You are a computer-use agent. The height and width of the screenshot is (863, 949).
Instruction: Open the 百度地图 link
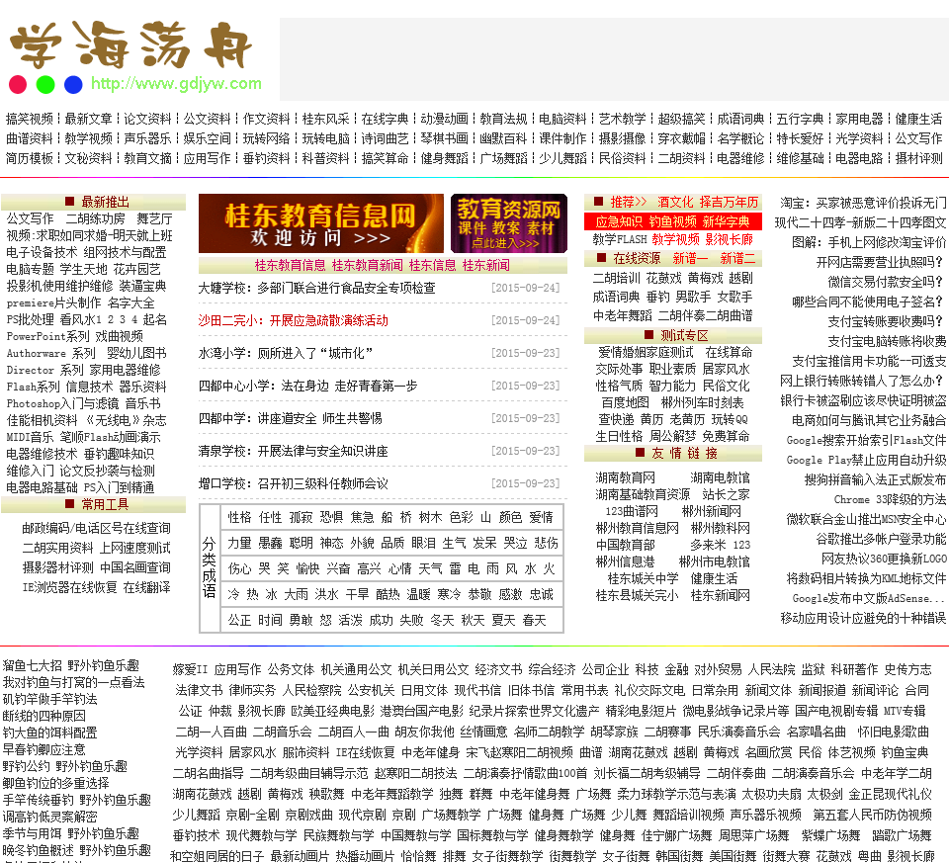(625, 402)
